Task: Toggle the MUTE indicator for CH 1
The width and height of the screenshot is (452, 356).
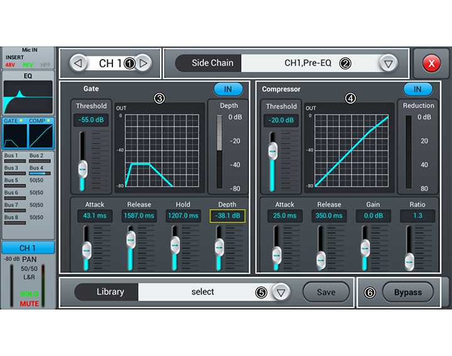Action: click(29, 304)
